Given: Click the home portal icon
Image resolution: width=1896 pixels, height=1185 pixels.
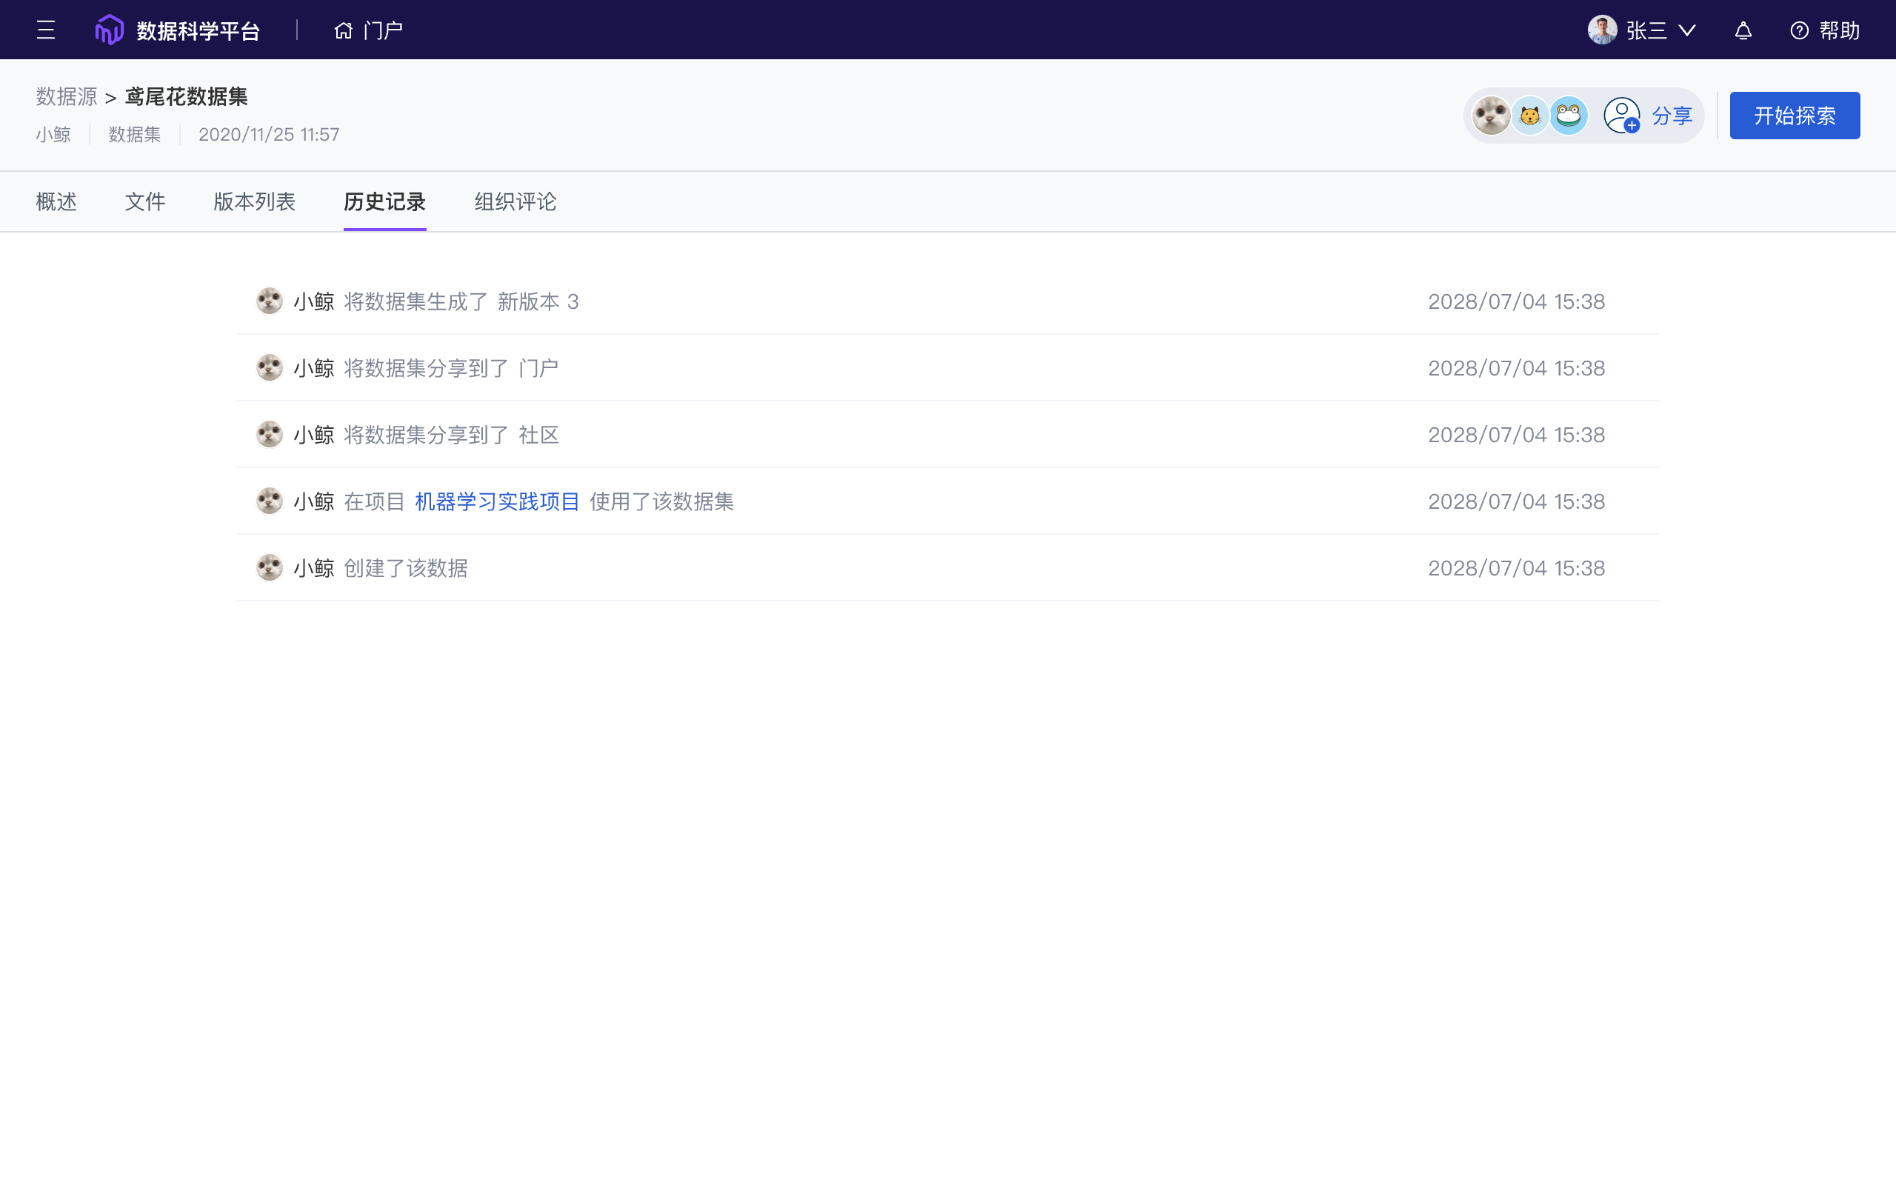Looking at the screenshot, I should (343, 30).
